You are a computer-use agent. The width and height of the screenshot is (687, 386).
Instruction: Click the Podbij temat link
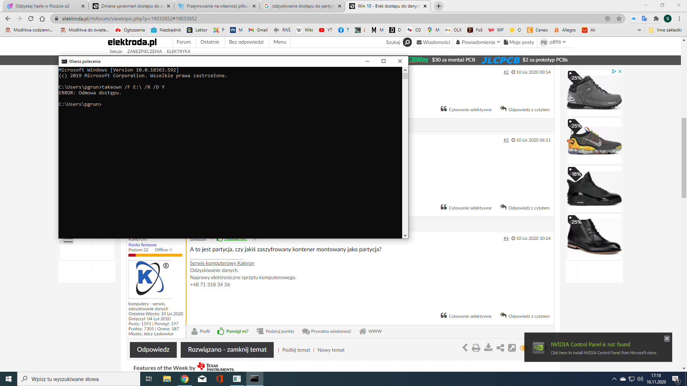pos(296,350)
